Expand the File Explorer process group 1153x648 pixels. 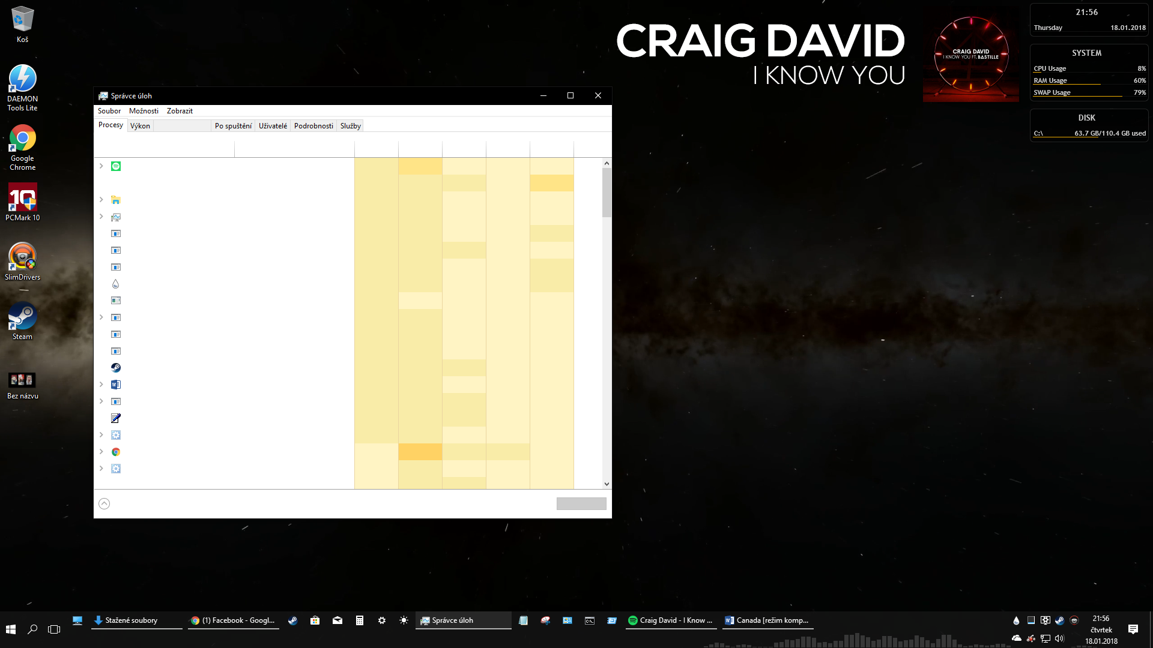tap(101, 200)
